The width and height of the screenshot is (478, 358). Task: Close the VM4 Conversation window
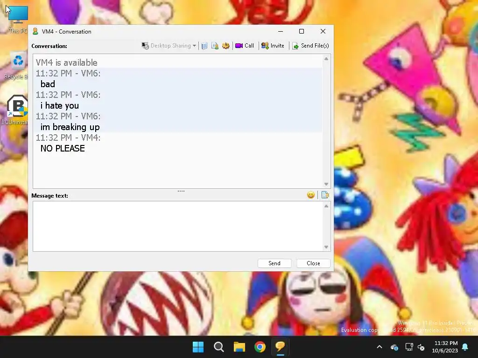[323, 31]
